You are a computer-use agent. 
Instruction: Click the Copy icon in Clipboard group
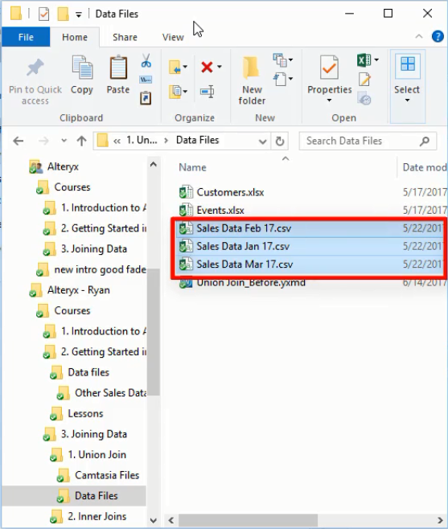point(82,68)
